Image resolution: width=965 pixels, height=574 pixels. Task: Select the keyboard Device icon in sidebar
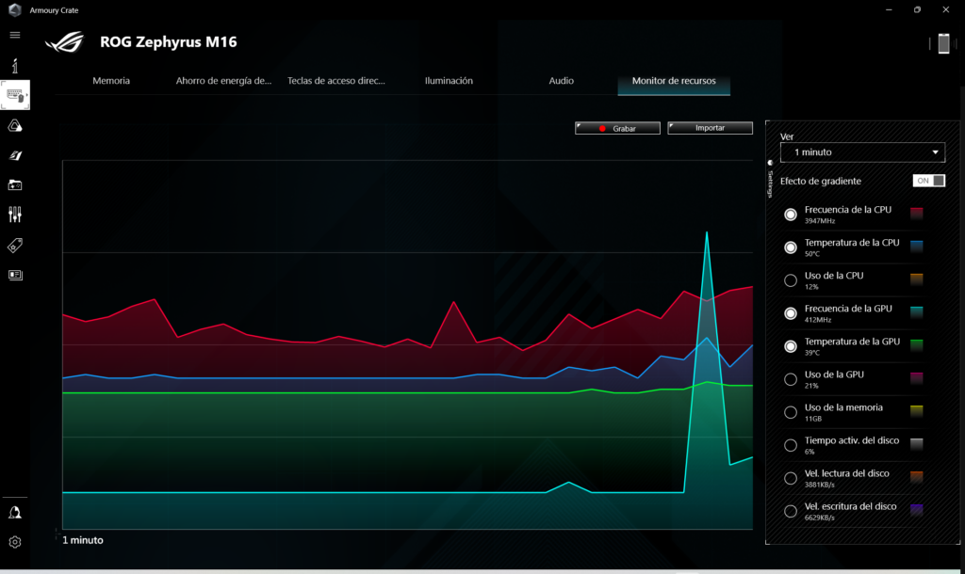[15, 95]
